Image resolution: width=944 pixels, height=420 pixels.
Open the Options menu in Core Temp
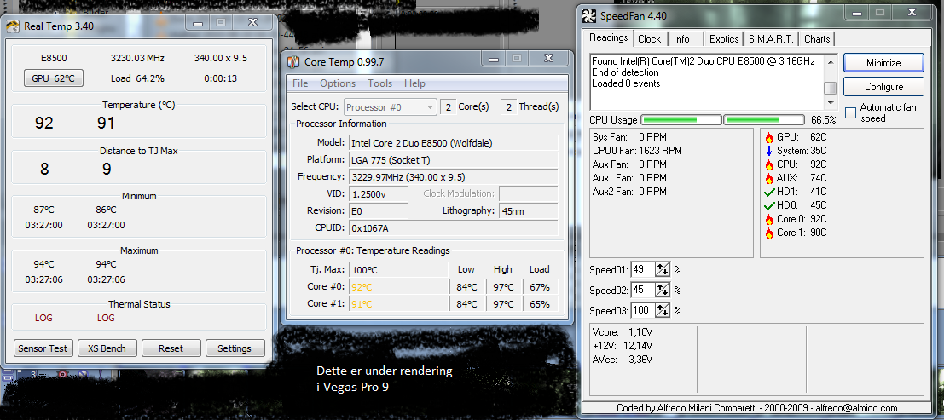(337, 83)
